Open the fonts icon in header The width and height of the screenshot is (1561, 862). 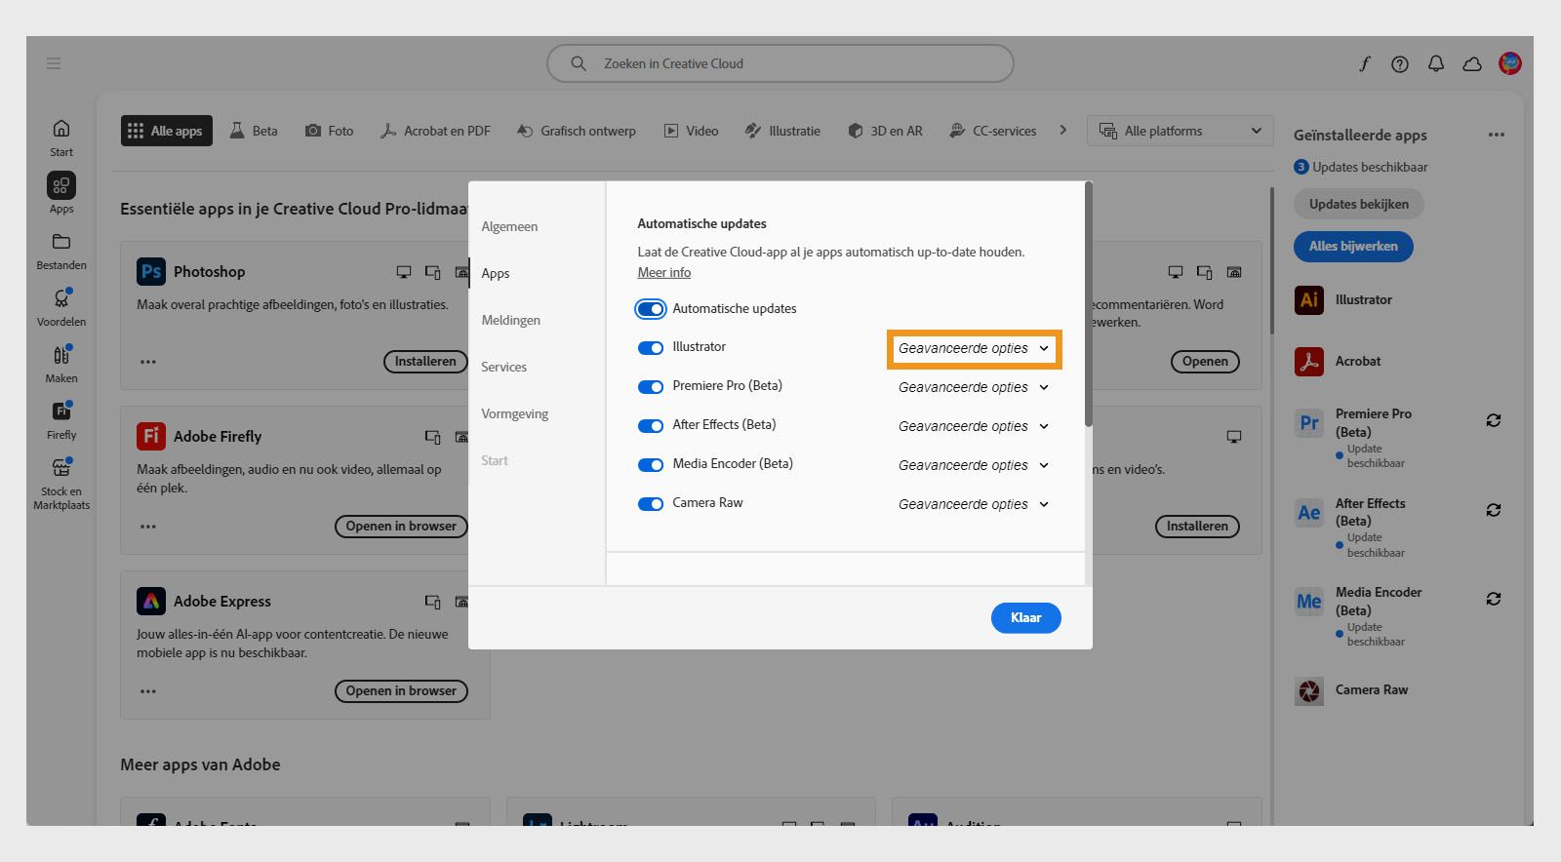1364,64
